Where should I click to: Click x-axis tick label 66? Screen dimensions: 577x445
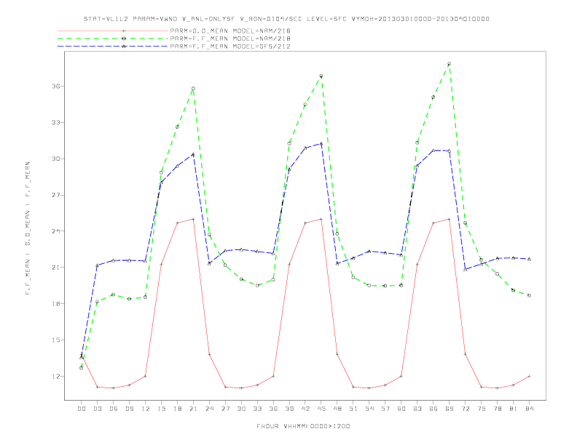[433, 409]
